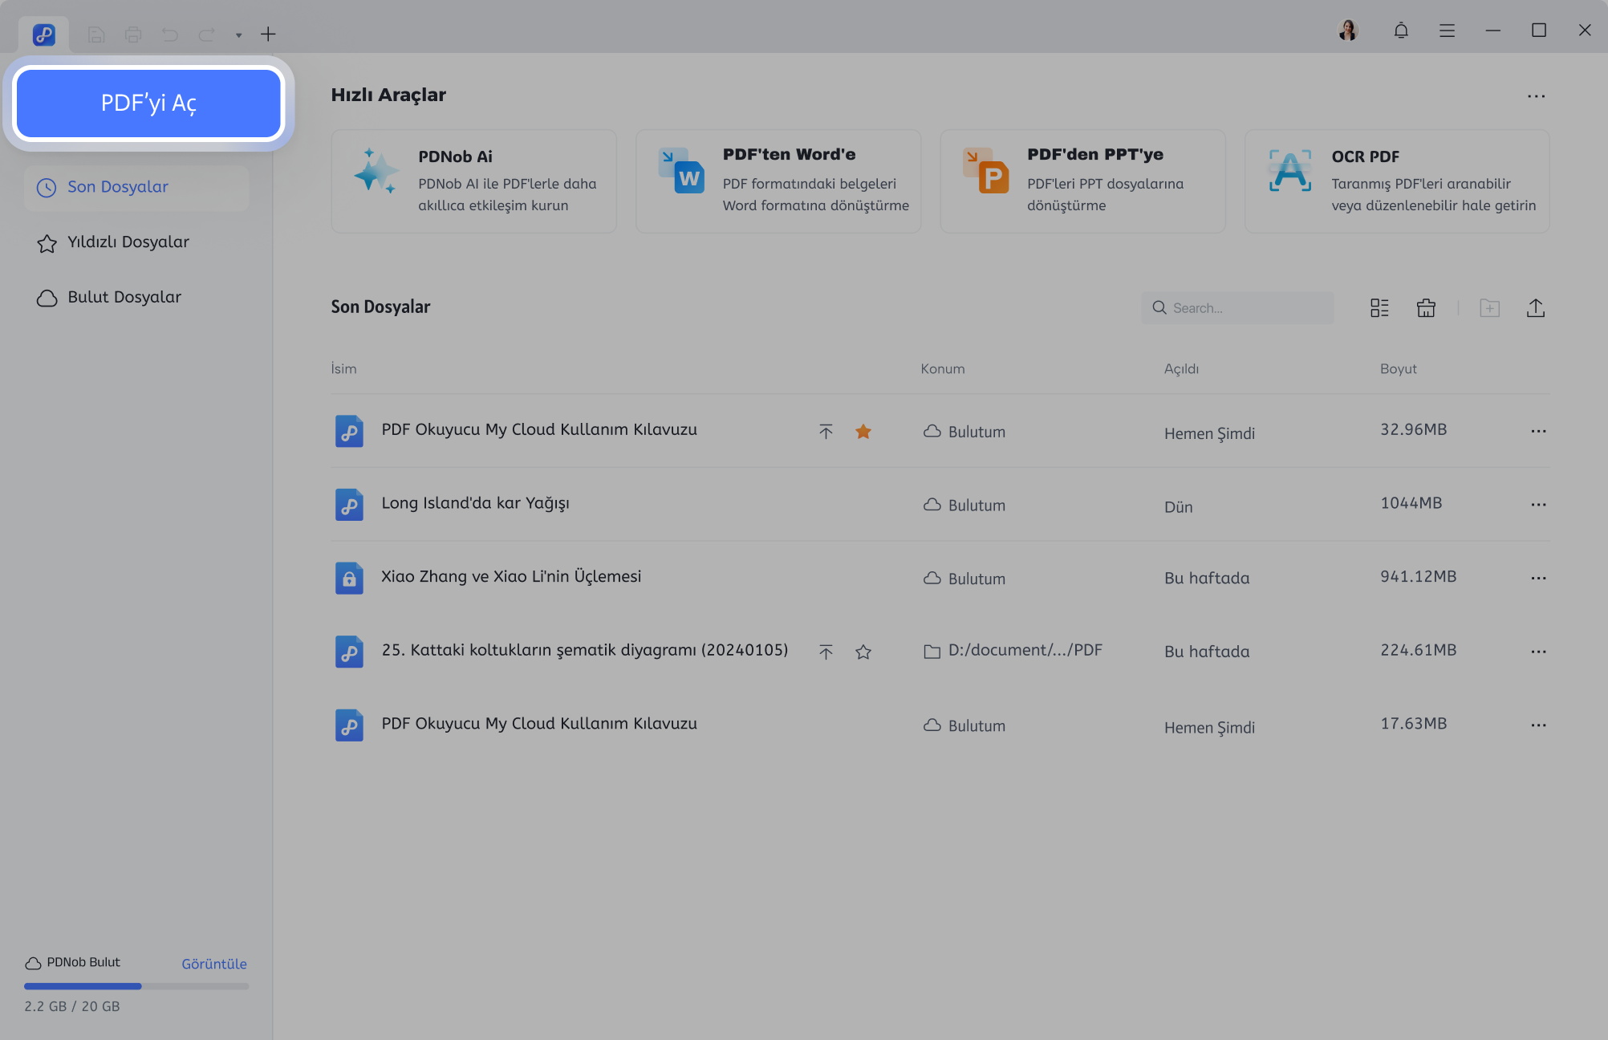The image size is (1608, 1040).
Task: Click the upload icon in Son Dosyalar
Action: point(1535,308)
